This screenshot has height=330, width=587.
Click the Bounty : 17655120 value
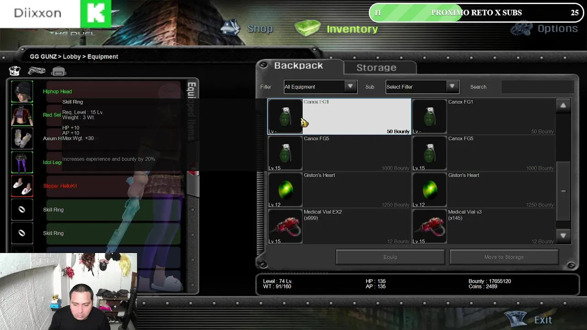pos(490,281)
